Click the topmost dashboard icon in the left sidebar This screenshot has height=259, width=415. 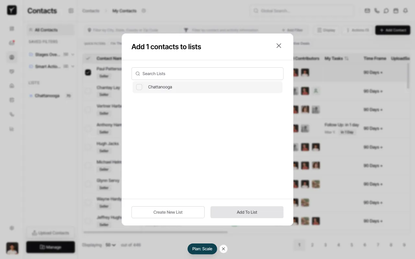[x=12, y=28]
